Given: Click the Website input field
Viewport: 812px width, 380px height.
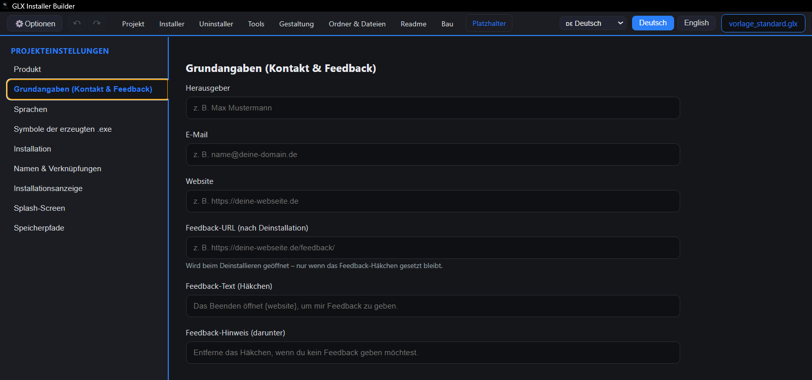Looking at the screenshot, I should click(x=433, y=201).
